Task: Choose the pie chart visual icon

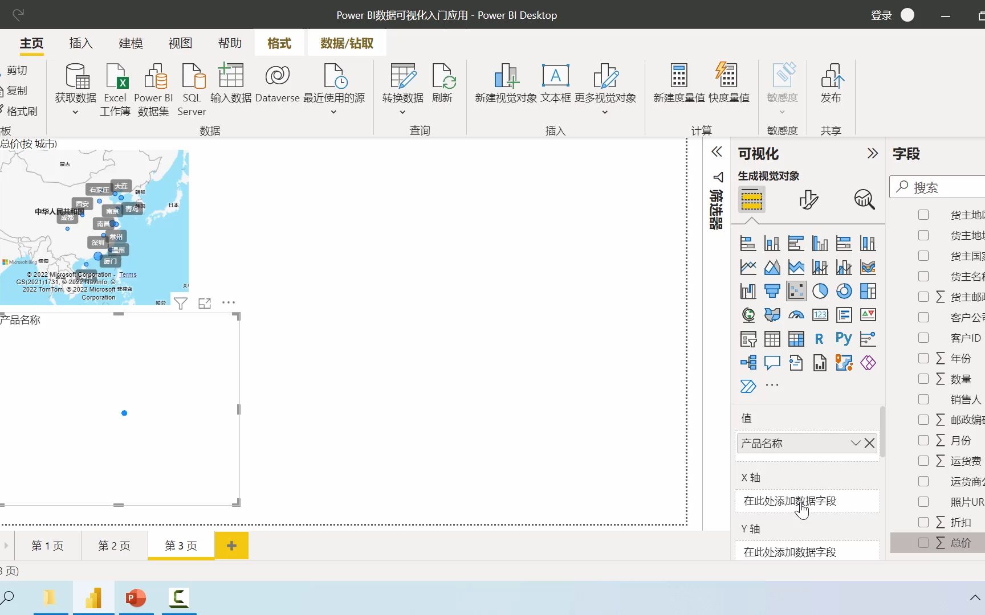Action: 820,291
